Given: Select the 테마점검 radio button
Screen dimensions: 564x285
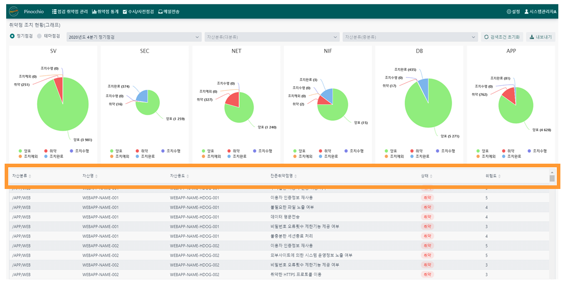Looking at the screenshot, I should [39, 36].
